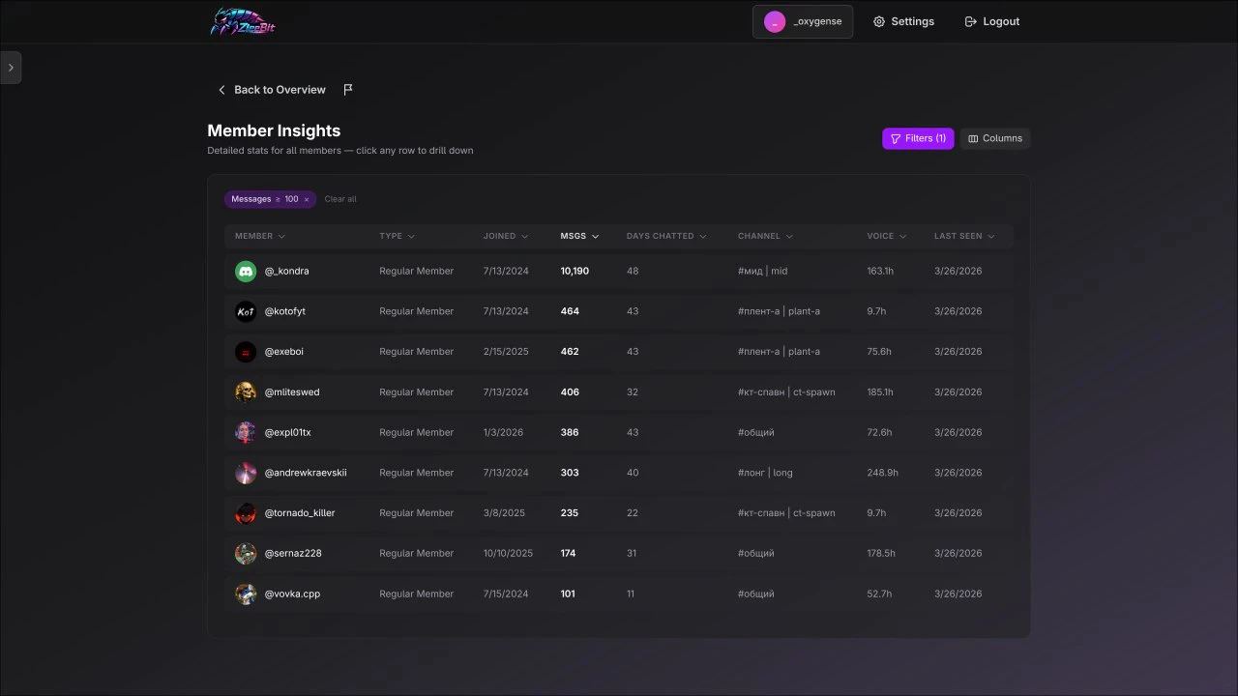Click the #мид | mid channel cell
This screenshot has height=696, width=1238.
pos(763,272)
